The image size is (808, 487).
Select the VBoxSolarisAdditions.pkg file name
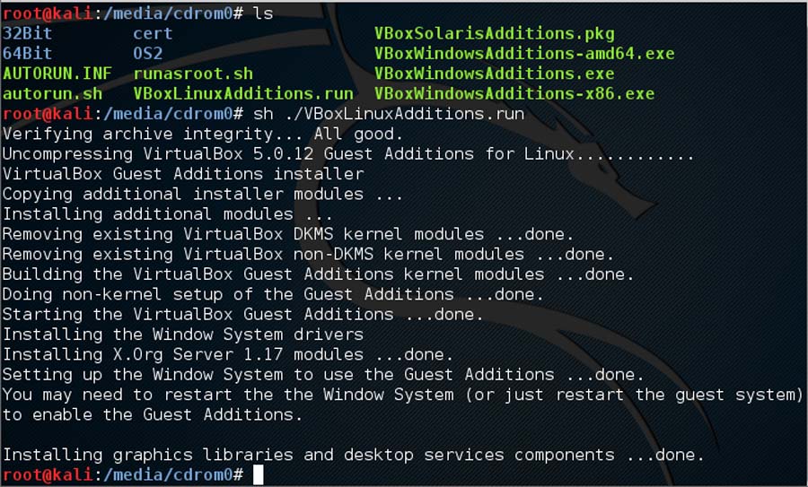[495, 34]
